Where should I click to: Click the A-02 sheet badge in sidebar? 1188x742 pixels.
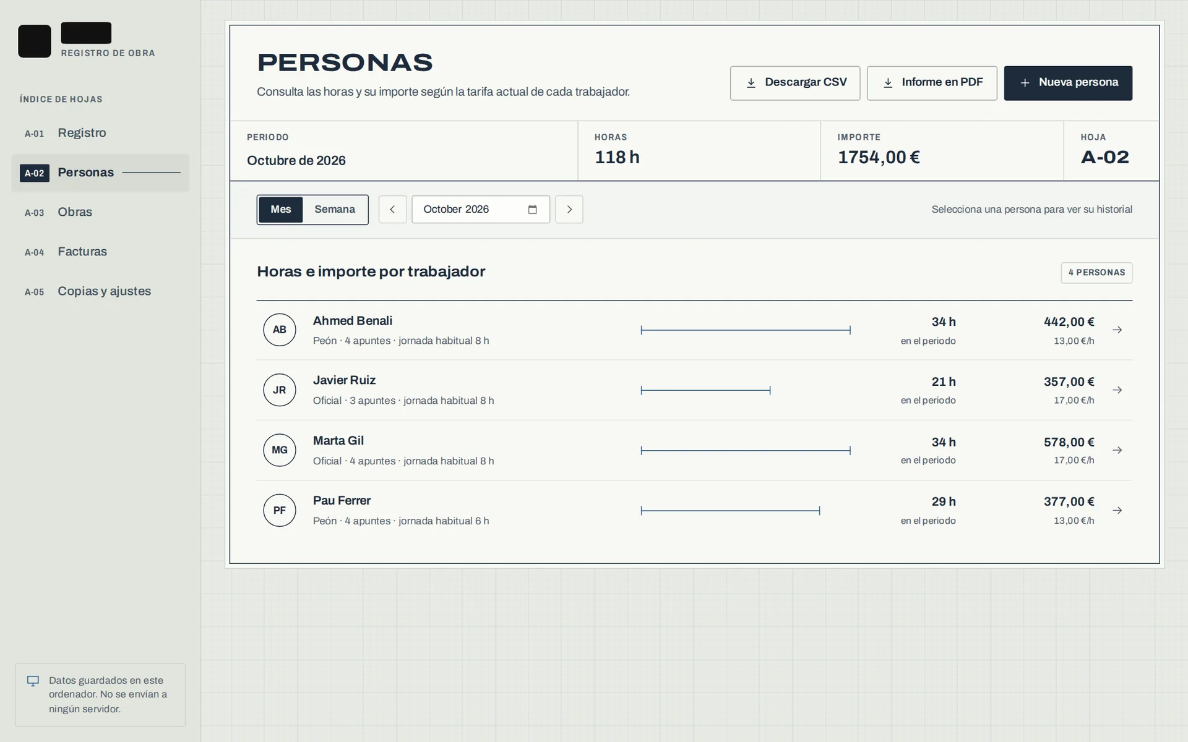pos(35,173)
